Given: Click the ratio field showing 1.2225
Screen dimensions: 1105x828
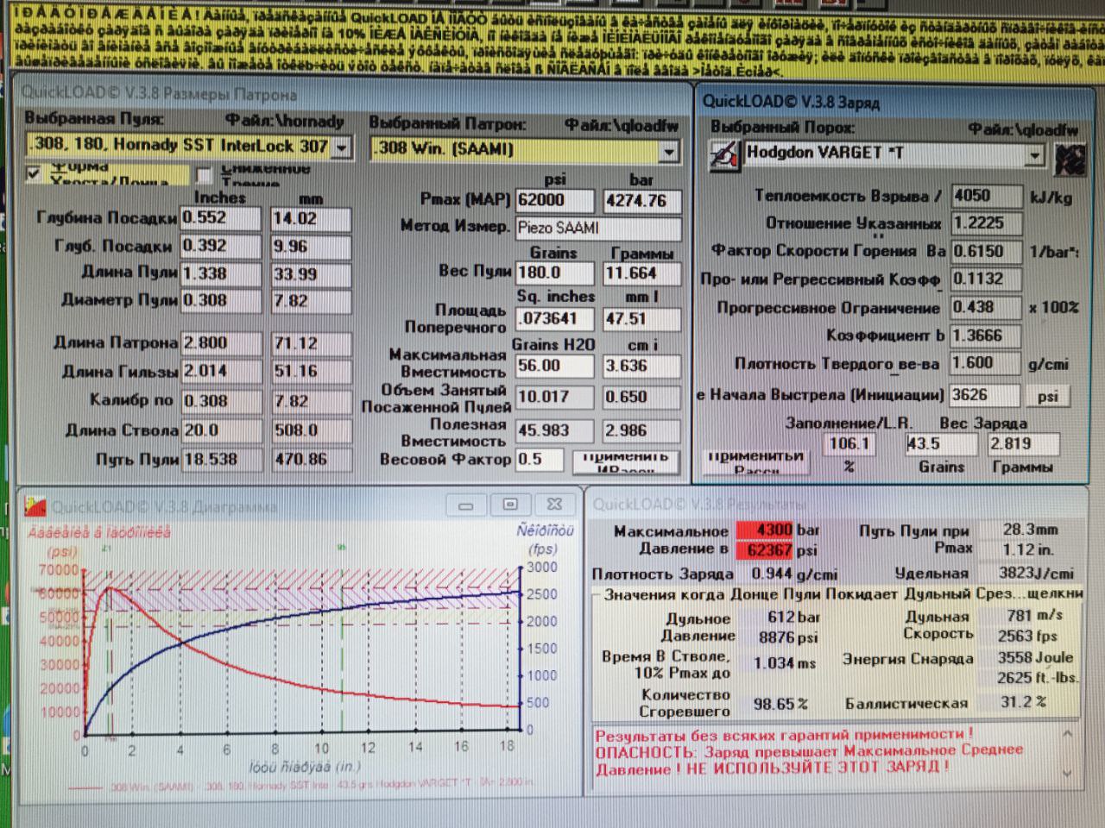Looking at the screenshot, I should [986, 223].
